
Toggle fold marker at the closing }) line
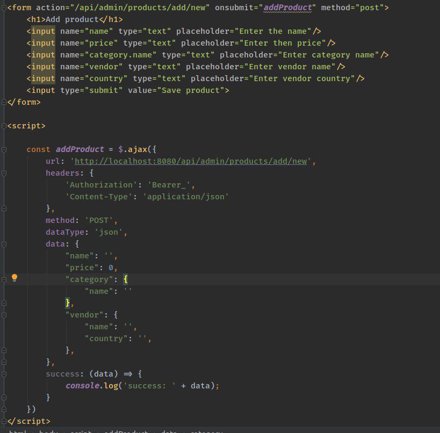(x=4, y=409)
